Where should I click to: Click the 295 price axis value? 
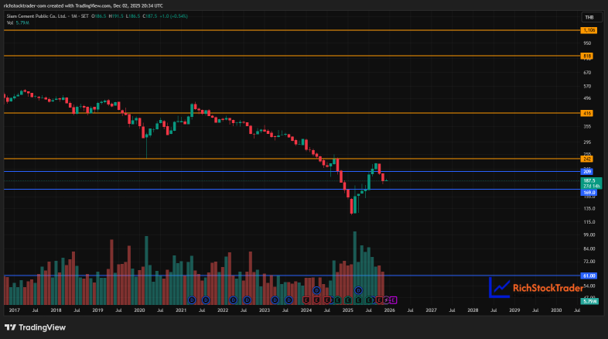[x=587, y=142]
